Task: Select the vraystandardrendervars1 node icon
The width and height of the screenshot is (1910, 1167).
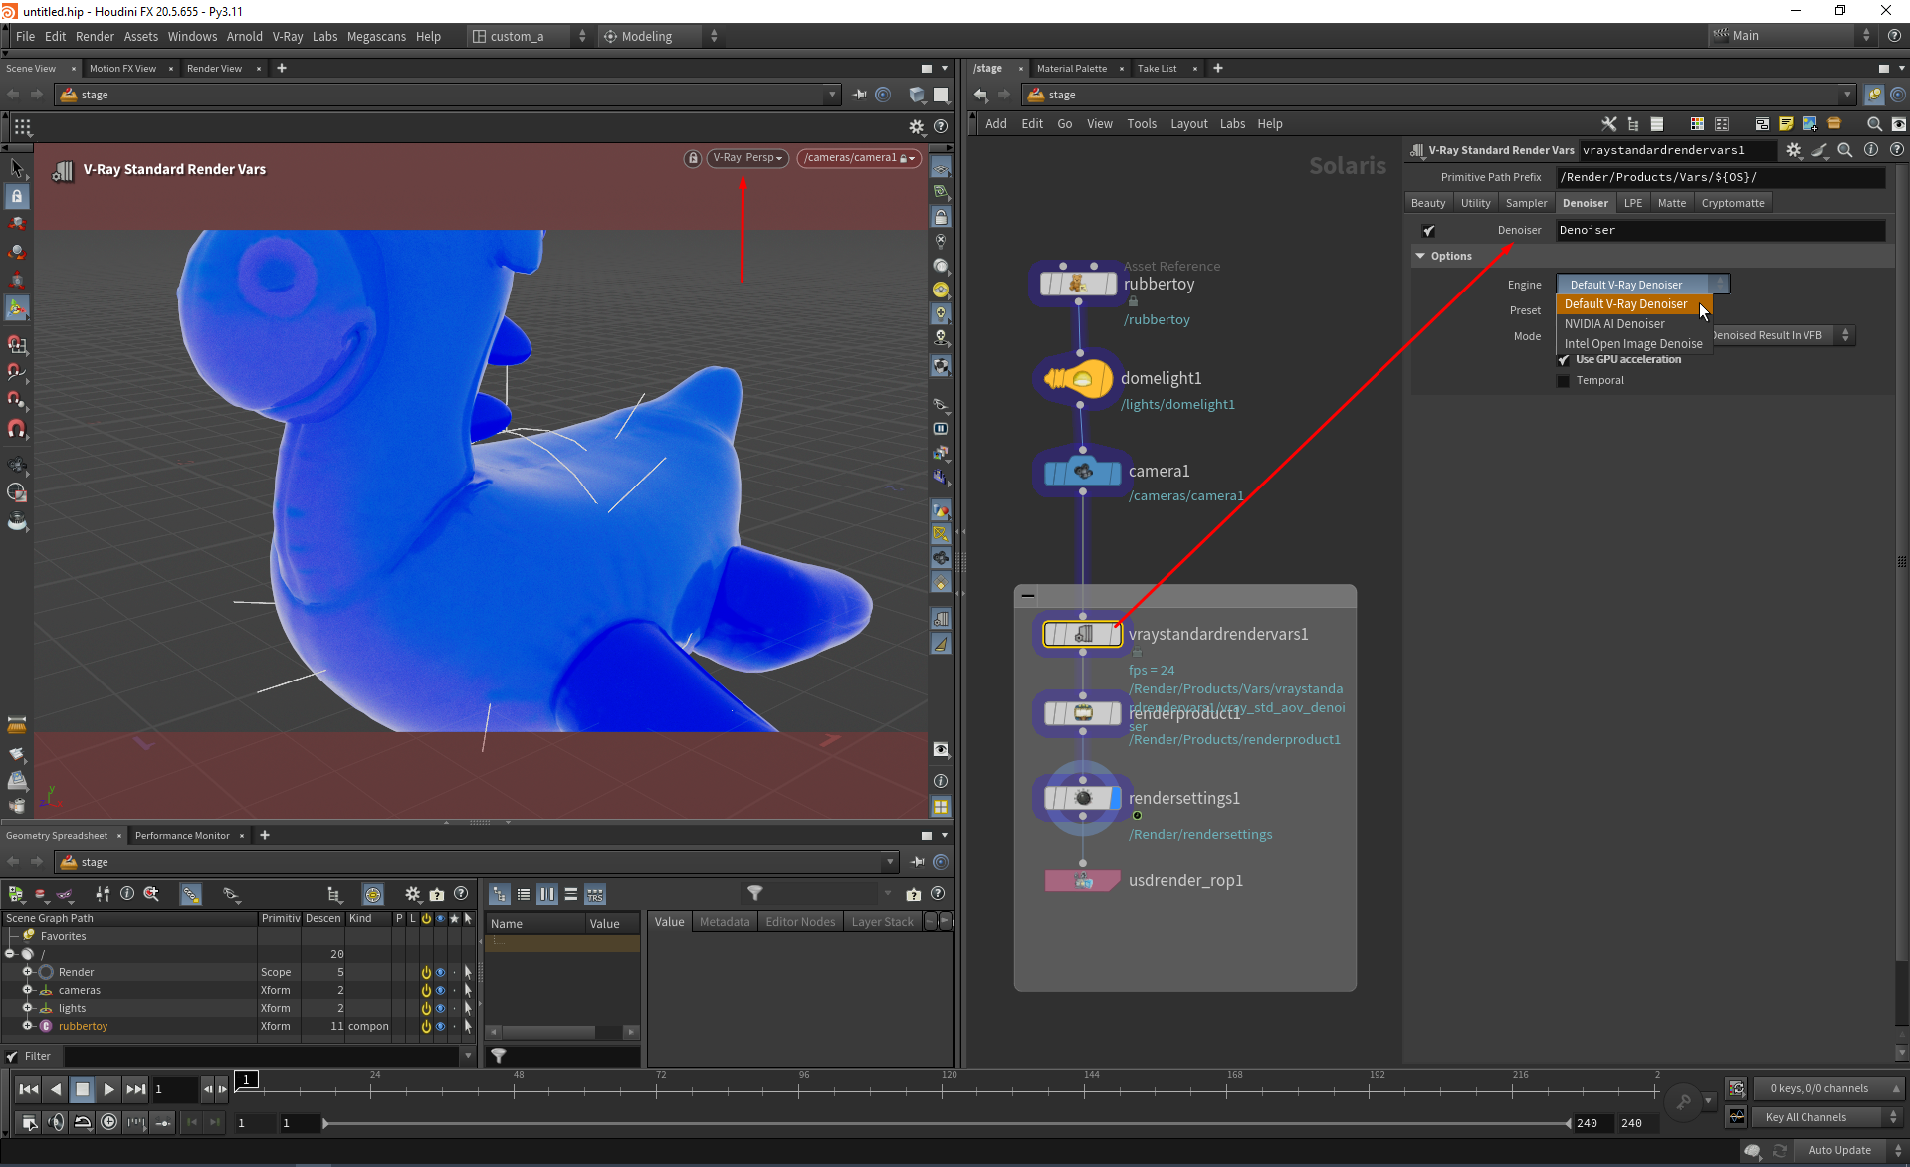Action: point(1082,634)
